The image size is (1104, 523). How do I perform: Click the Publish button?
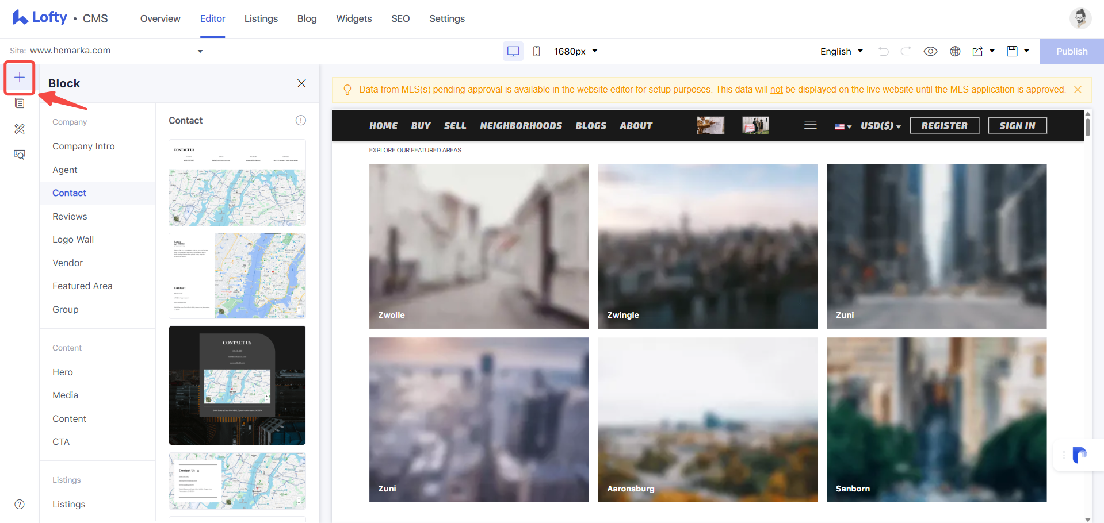(x=1072, y=51)
